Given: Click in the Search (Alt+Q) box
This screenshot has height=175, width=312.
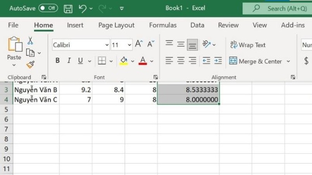Looking at the screenshot, I should [277, 9].
